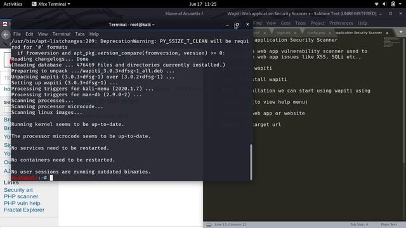Open the Sublime Text Project menu
This screenshot has height=228, width=406.
tap(317, 23)
